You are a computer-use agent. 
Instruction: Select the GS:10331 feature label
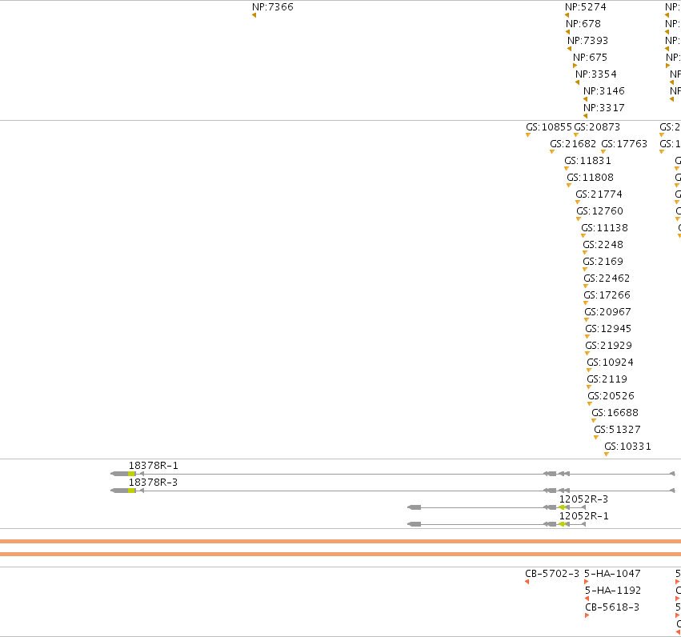point(627,447)
